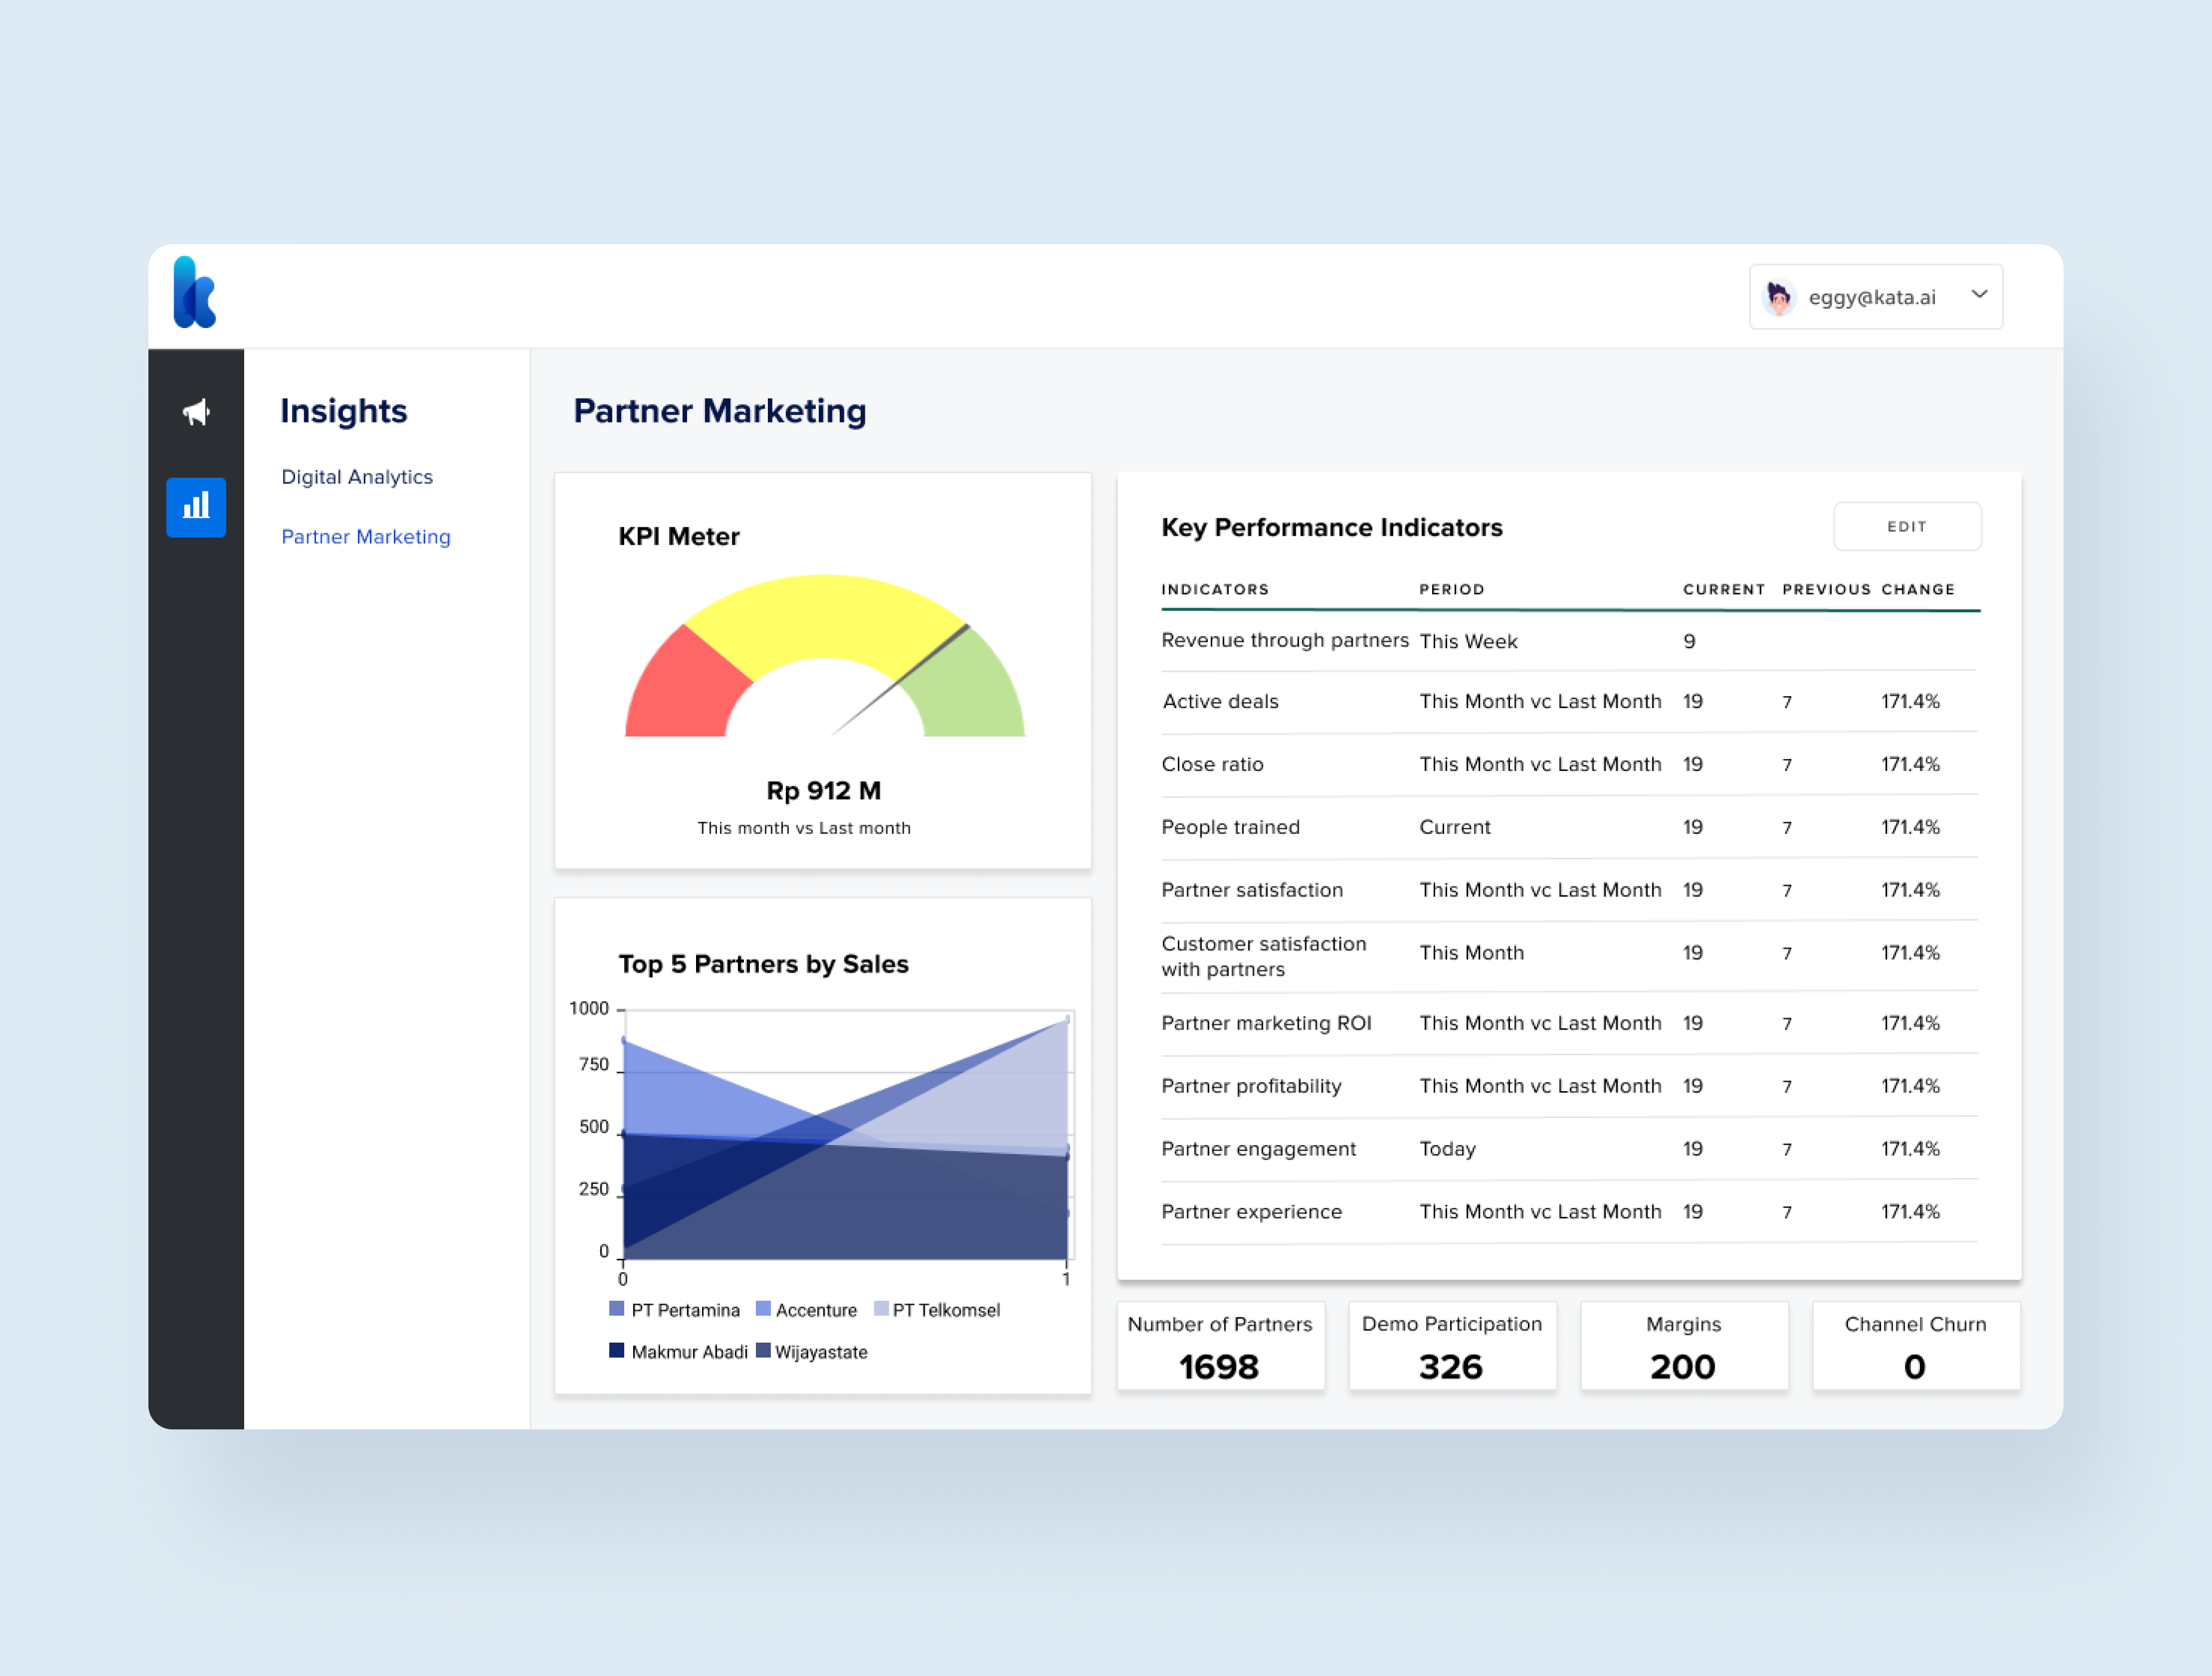This screenshot has height=1676, width=2212.
Task: Open the eggy@kata.ai user menu
Action: [x=1871, y=297]
